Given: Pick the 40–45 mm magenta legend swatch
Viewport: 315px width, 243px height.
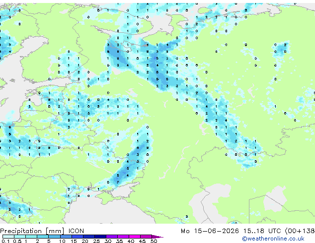Looking at the screenshot, I should pos(135,237).
